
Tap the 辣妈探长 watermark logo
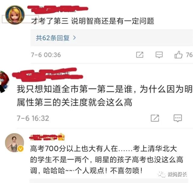point(173,174)
